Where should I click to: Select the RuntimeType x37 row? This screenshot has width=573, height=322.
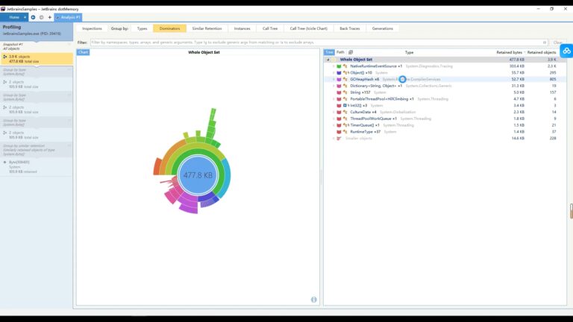[x=444, y=132]
